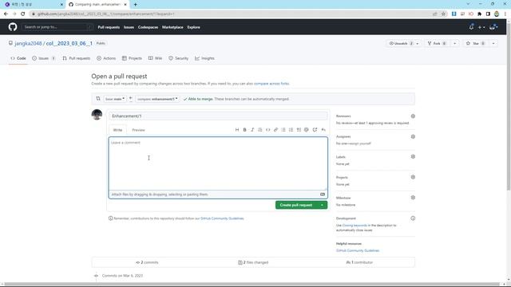Insert code formatting via toolbar icon

(x=268, y=130)
